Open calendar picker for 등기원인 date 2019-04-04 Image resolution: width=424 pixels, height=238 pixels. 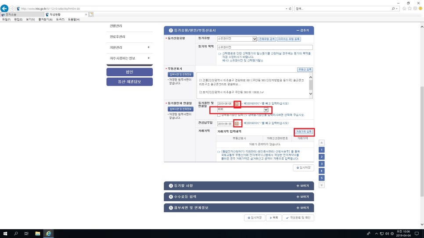point(237,104)
